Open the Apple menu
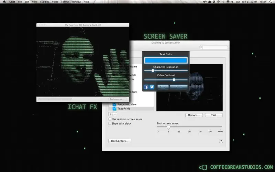 4,2
